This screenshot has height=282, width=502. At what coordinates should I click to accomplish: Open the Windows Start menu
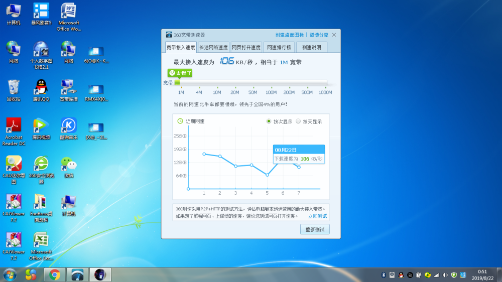point(10,275)
